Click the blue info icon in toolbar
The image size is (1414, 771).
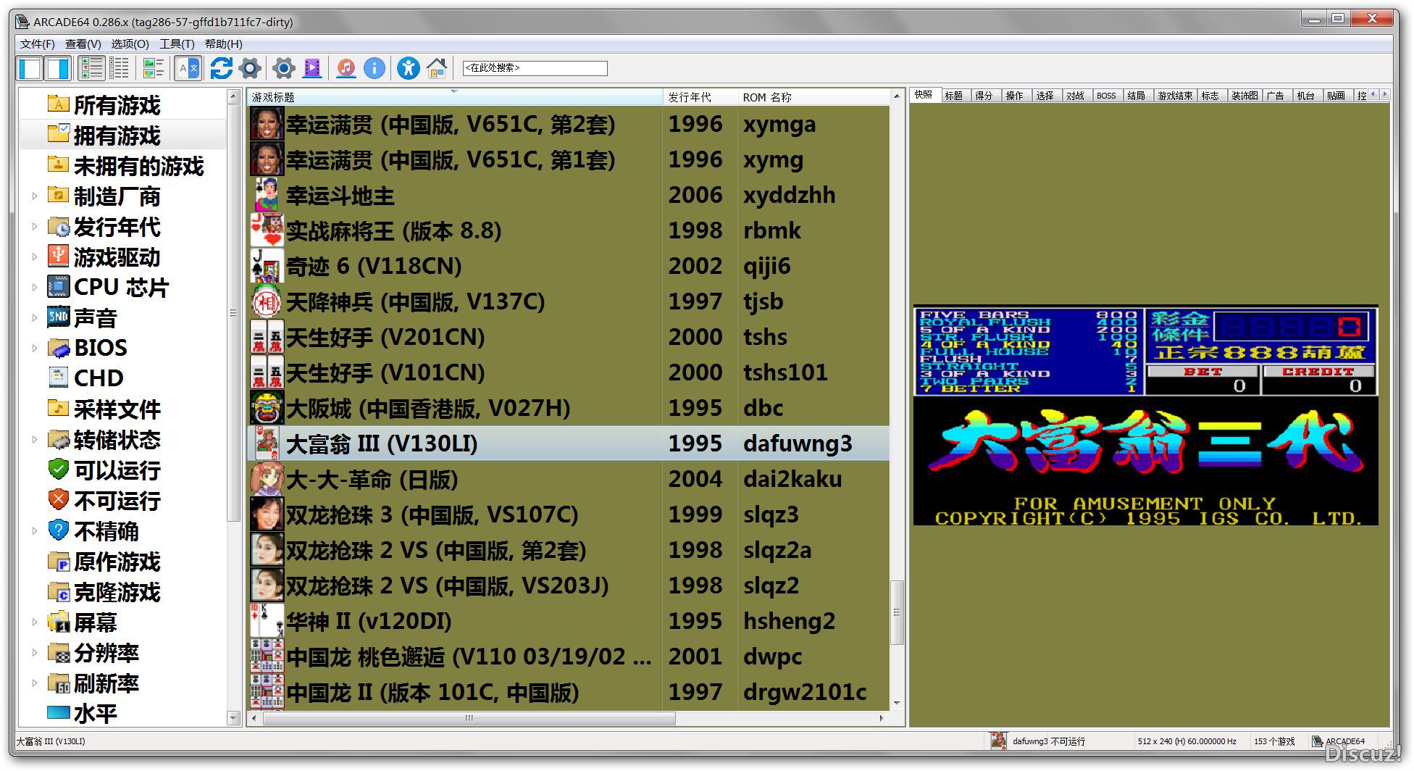coord(374,69)
